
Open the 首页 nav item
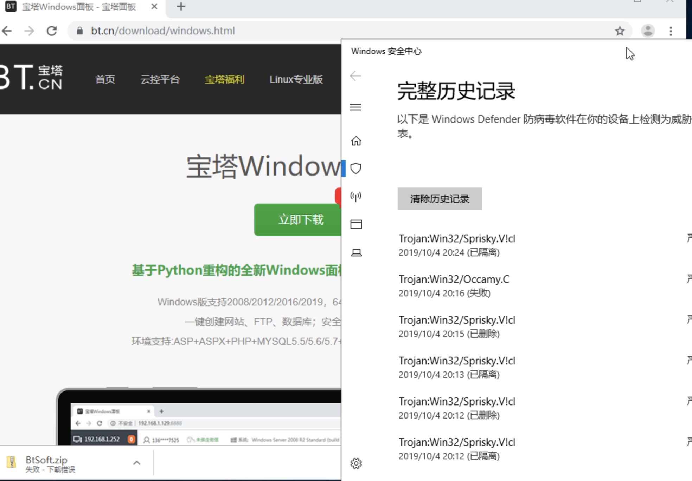tap(105, 79)
